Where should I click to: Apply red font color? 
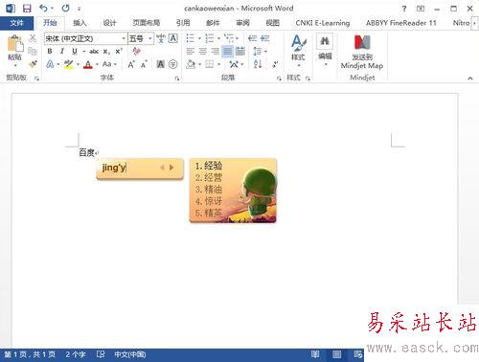(x=88, y=64)
